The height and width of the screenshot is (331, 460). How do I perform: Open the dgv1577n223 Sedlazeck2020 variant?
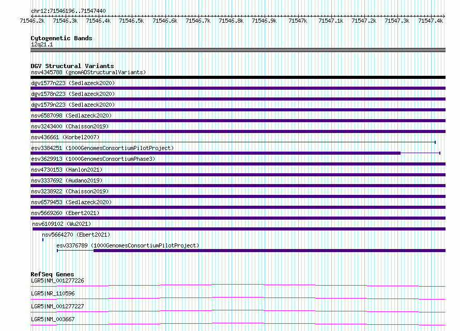point(73,83)
